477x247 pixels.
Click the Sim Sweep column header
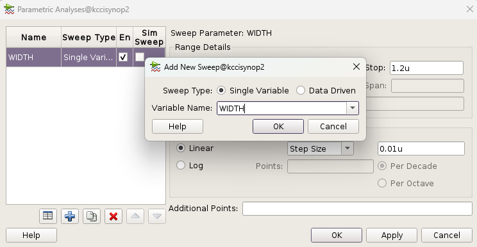(x=149, y=37)
